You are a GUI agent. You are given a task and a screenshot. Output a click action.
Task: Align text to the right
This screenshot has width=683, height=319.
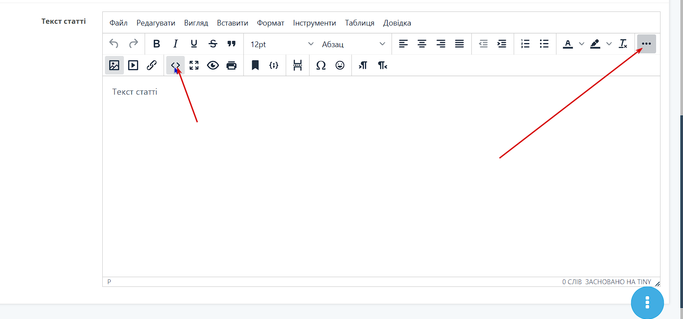click(x=441, y=44)
